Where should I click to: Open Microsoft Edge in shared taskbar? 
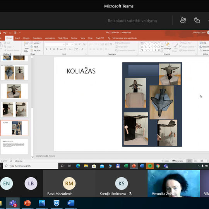pyautogui.click(x=78, y=166)
